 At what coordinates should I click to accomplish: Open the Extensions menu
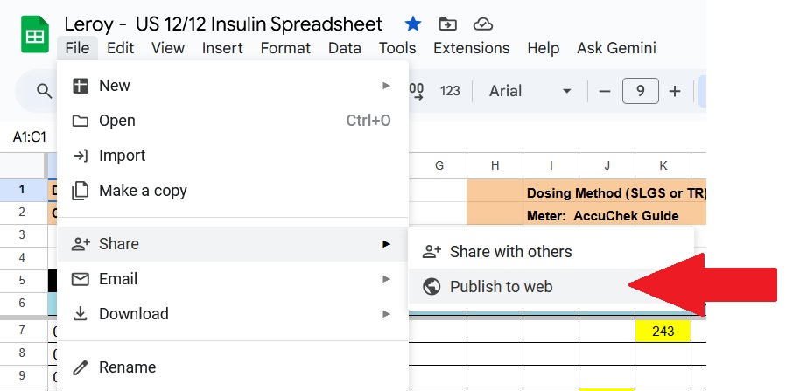click(471, 48)
